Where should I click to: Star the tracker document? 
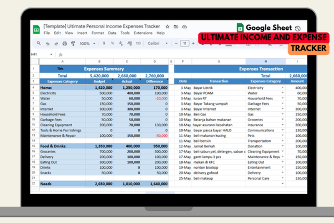(x=167, y=26)
